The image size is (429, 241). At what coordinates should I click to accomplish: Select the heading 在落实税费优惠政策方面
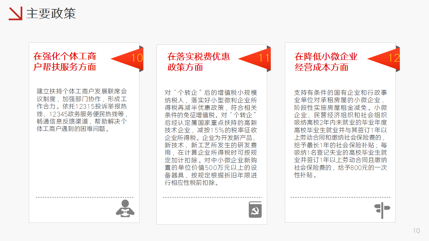click(x=198, y=62)
